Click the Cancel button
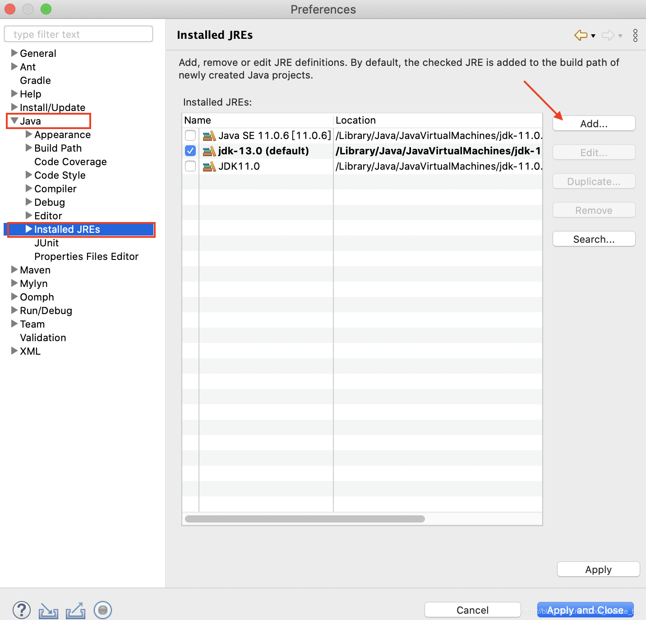The image size is (646, 620). [x=472, y=610]
